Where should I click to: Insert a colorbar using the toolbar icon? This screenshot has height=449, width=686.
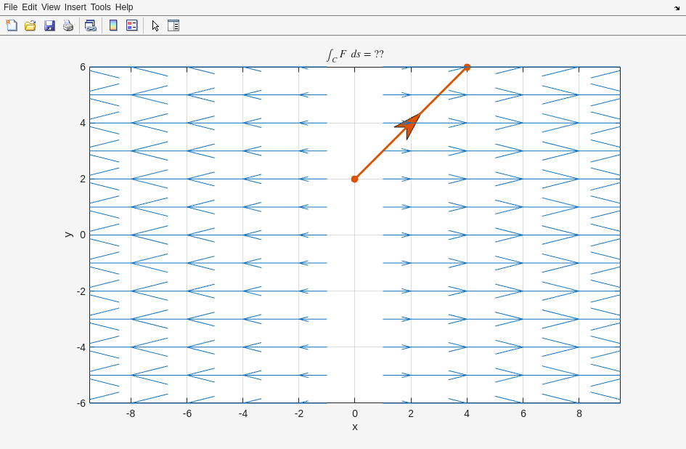(x=113, y=25)
